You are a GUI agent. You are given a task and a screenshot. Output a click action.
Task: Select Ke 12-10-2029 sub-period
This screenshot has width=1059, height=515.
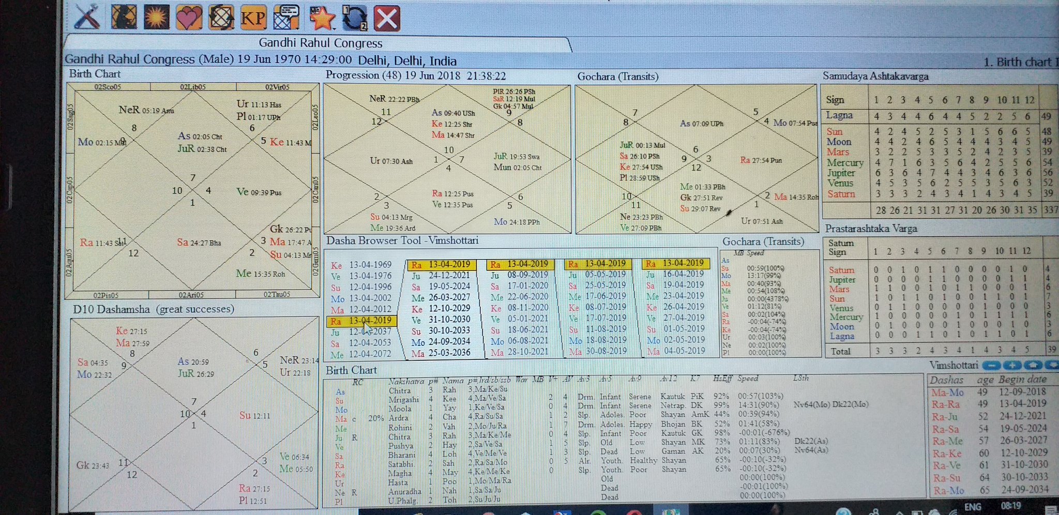coord(441,309)
